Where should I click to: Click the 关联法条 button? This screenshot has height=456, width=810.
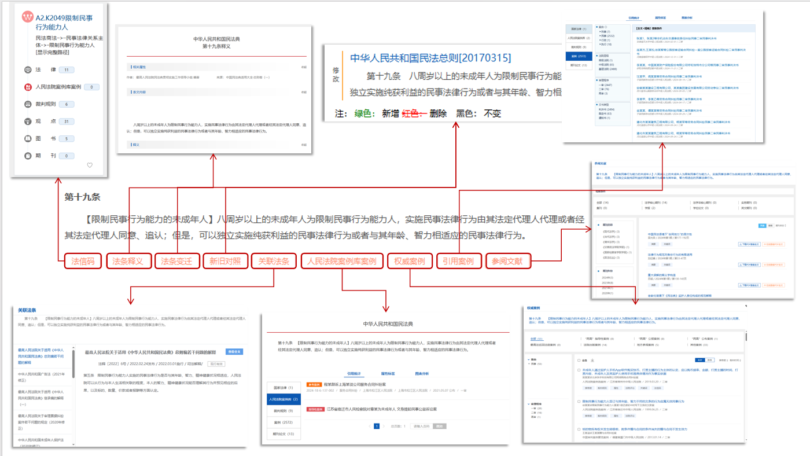[274, 261]
